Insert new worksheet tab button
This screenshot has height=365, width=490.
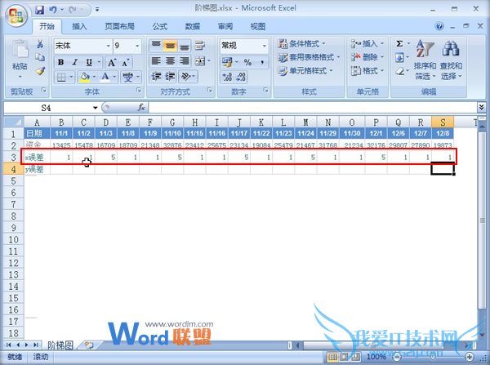[89, 345]
